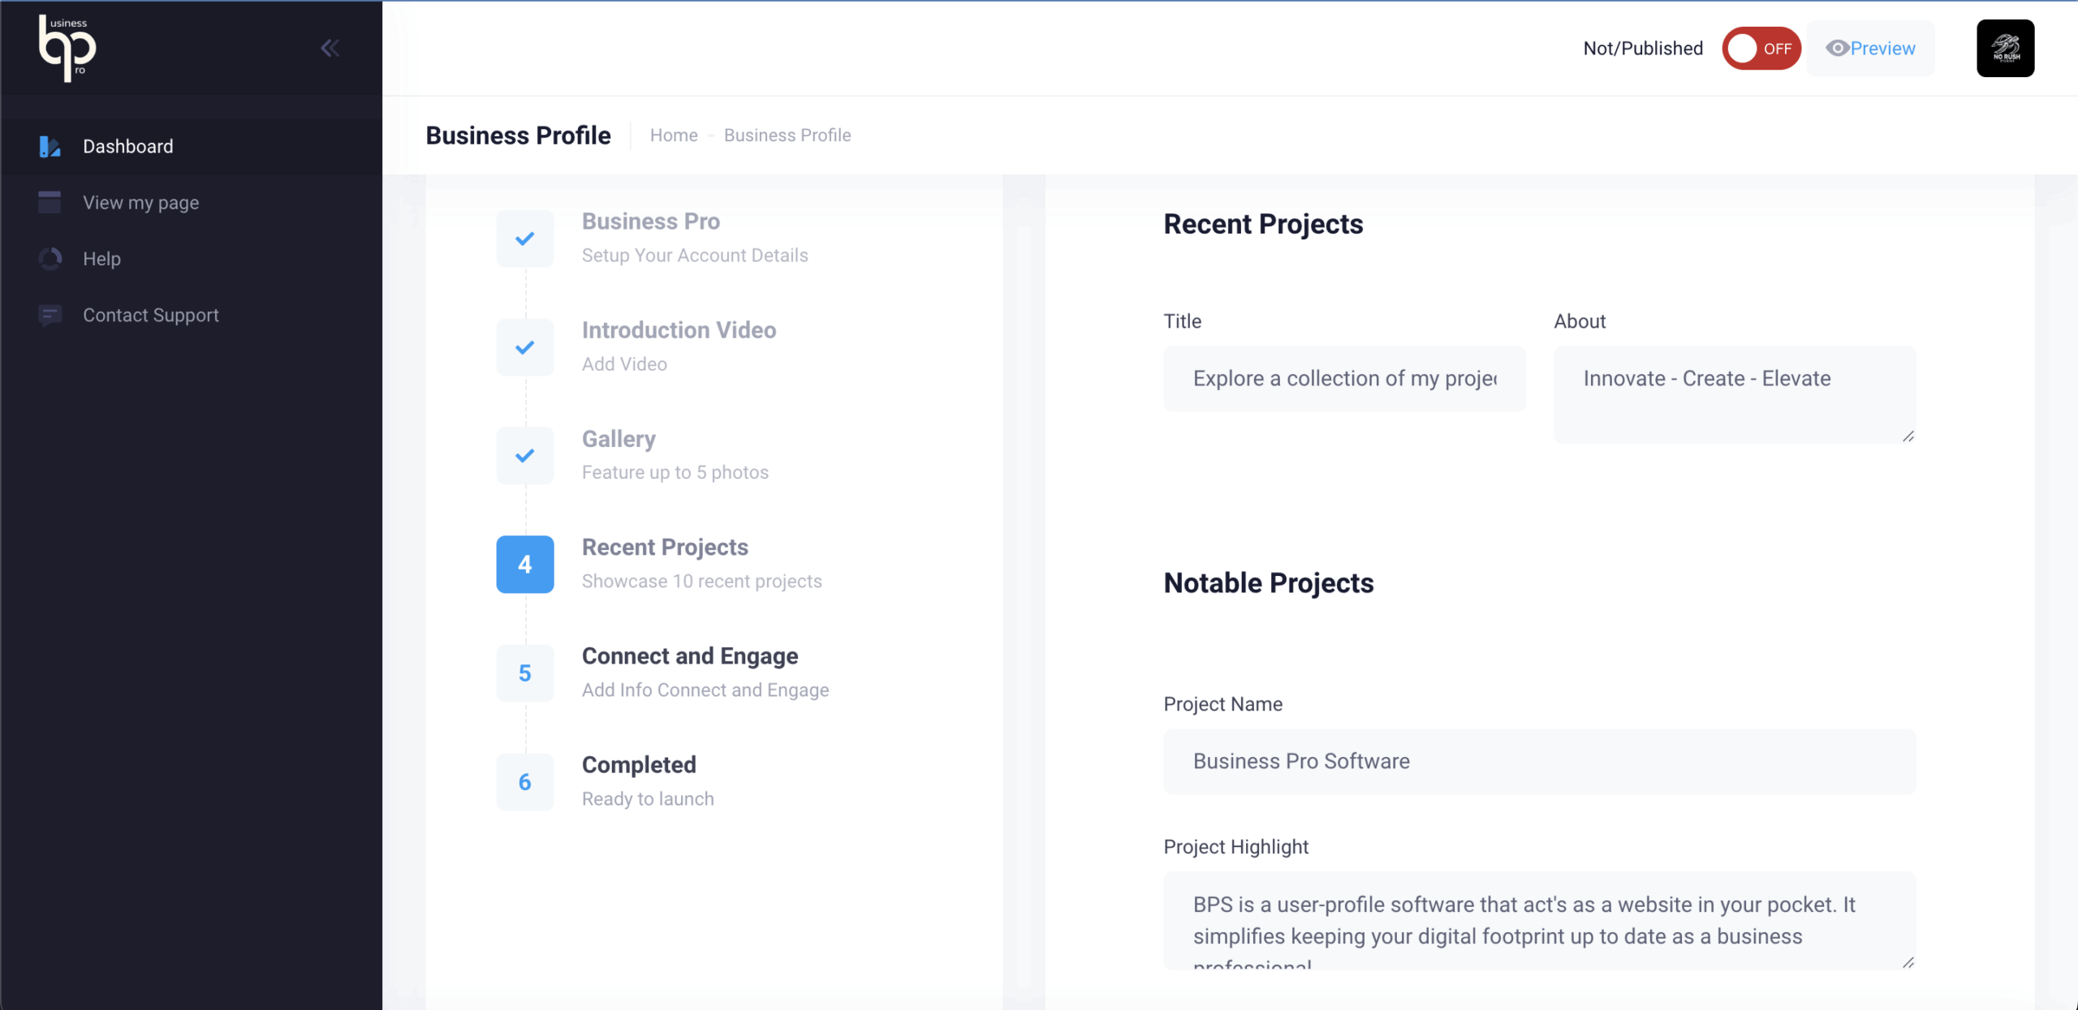The width and height of the screenshot is (2078, 1010).
Task: Click the About textarea resize handle
Action: (x=1908, y=436)
